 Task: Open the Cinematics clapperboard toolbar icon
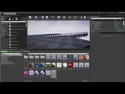pyautogui.click(x=64, y=17)
